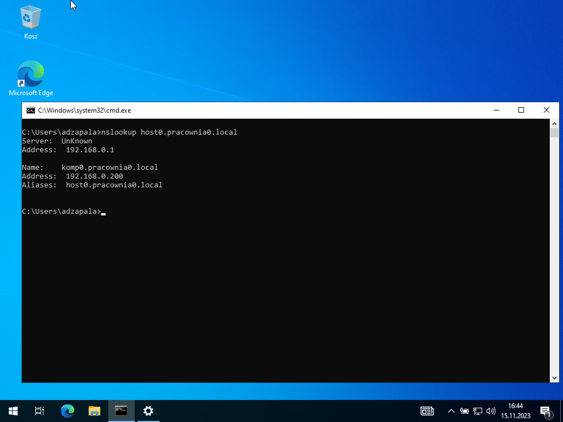563x422 pixels.
Task: Open the notification Action Center
Action: (x=546, y=410)
